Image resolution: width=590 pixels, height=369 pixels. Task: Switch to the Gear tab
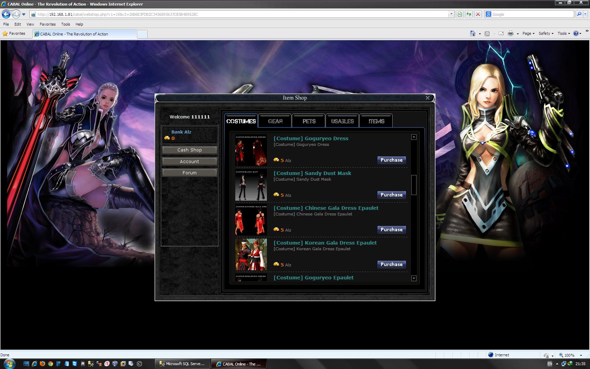click(x=275, y=121)
